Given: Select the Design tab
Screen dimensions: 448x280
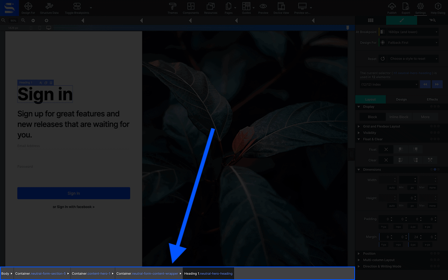Looking at the screenshot, I should tap(401, 99).
